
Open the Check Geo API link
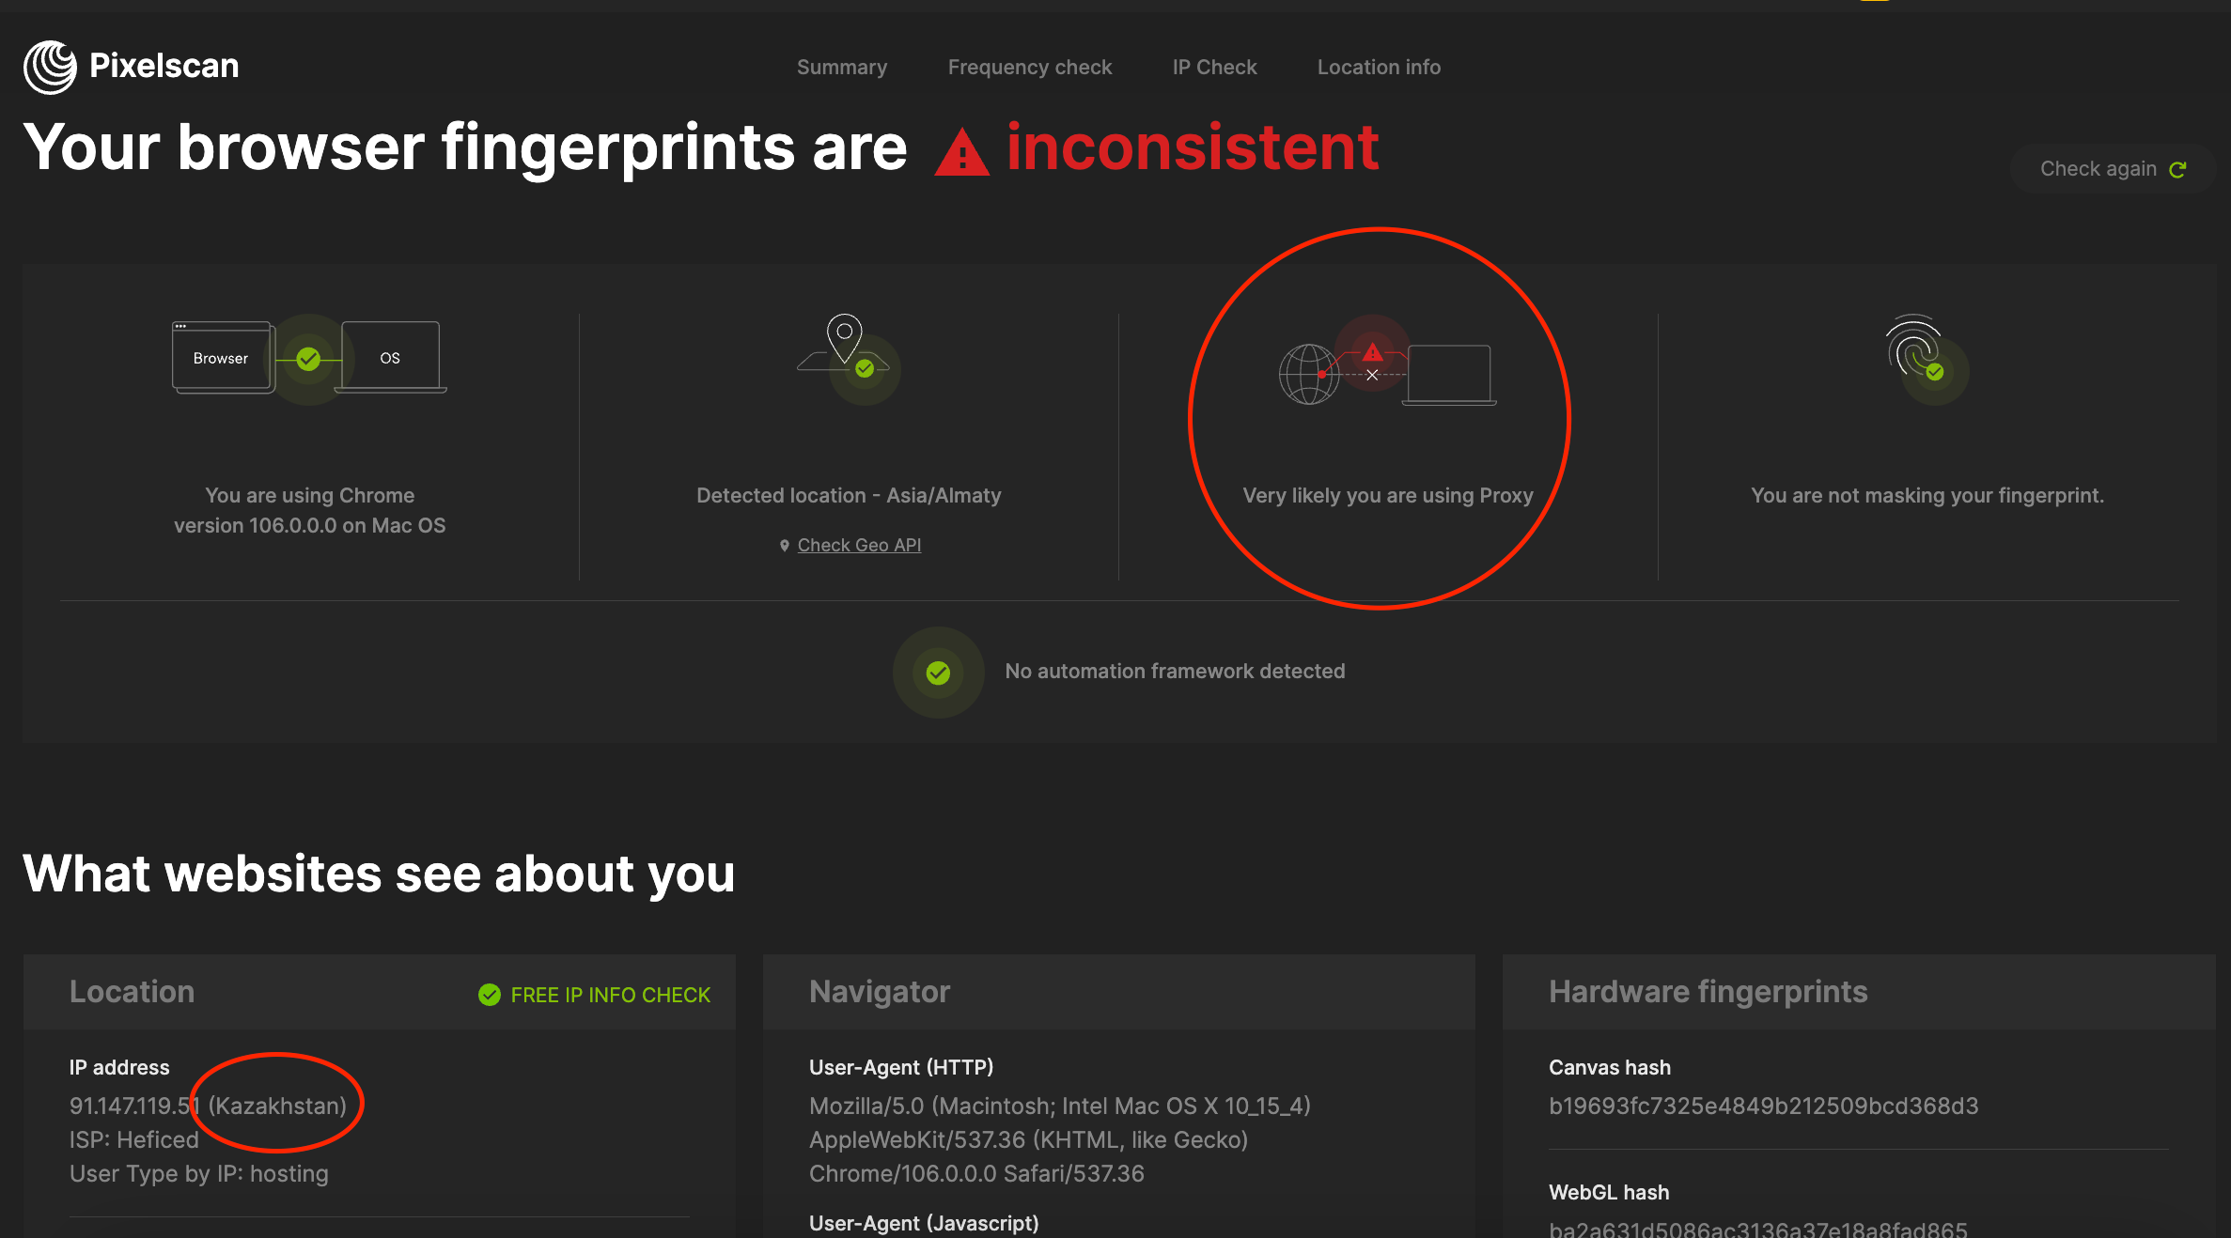click(859, 546)
